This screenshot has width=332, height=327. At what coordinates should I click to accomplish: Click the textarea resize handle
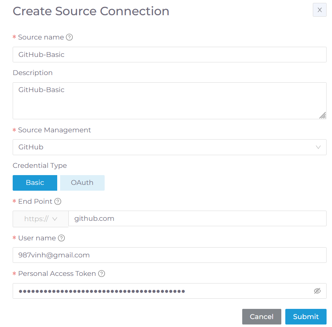pyautogui.click(x=322, y=115)
